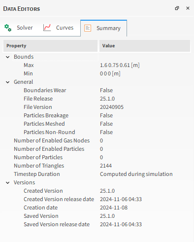Collapse the General section
Viewport: 194px width, 242px height.
[8, 82]
